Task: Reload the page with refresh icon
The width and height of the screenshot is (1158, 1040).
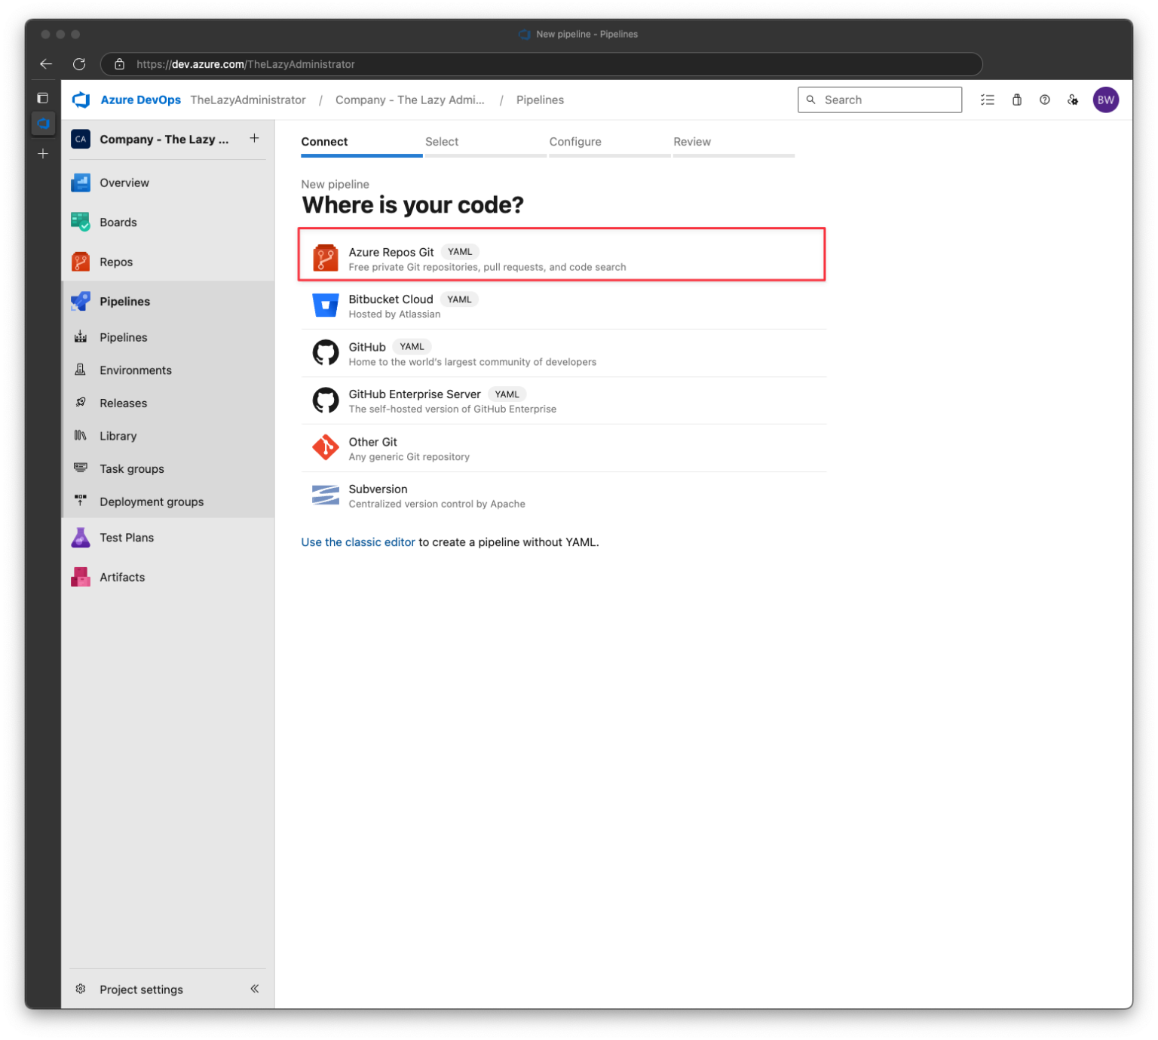Action: [x=79, y=64]
